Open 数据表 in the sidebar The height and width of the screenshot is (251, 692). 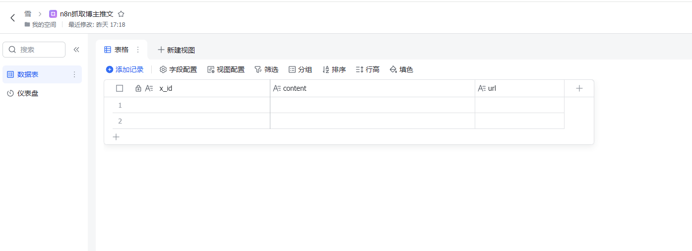point(28,74)
